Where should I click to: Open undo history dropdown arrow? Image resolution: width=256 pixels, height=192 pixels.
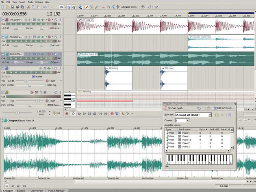(x=49, y=7)
